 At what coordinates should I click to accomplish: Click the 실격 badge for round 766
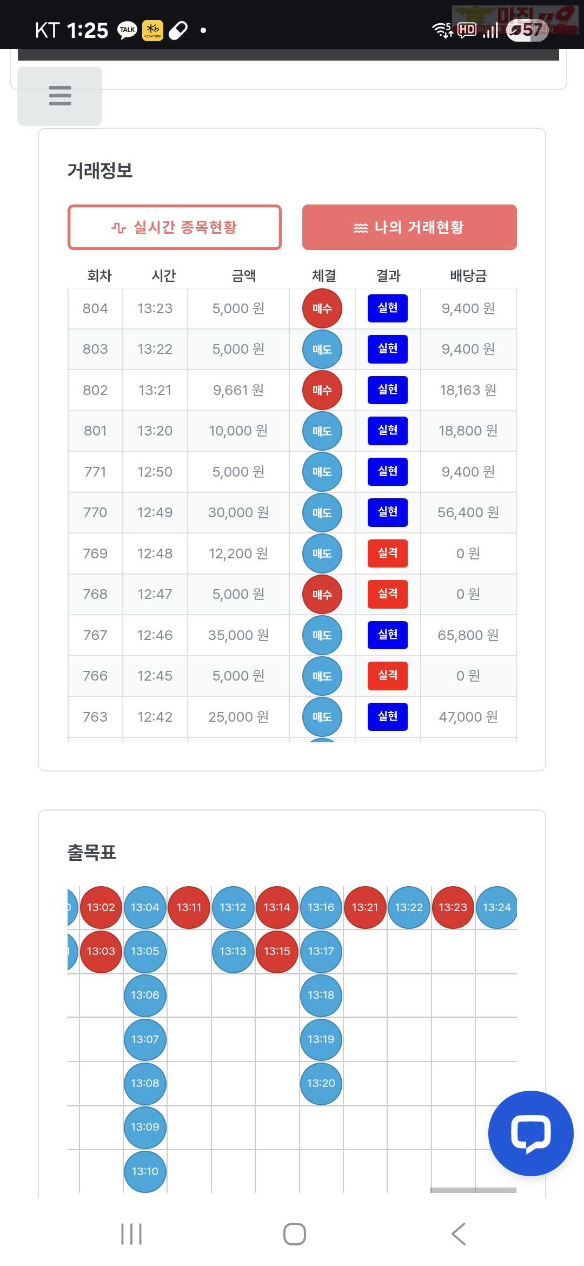[388, 676]
